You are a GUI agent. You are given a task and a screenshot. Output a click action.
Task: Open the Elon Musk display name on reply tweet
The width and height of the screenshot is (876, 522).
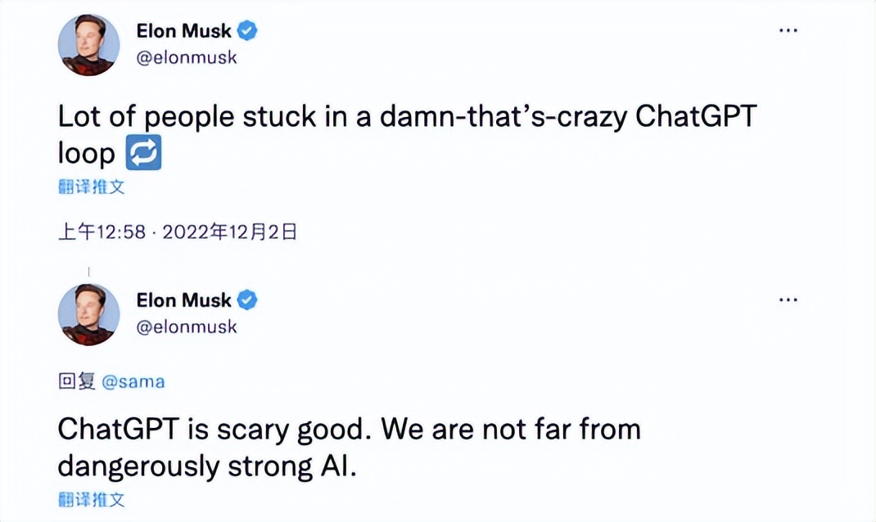click(x=183, y=300)
